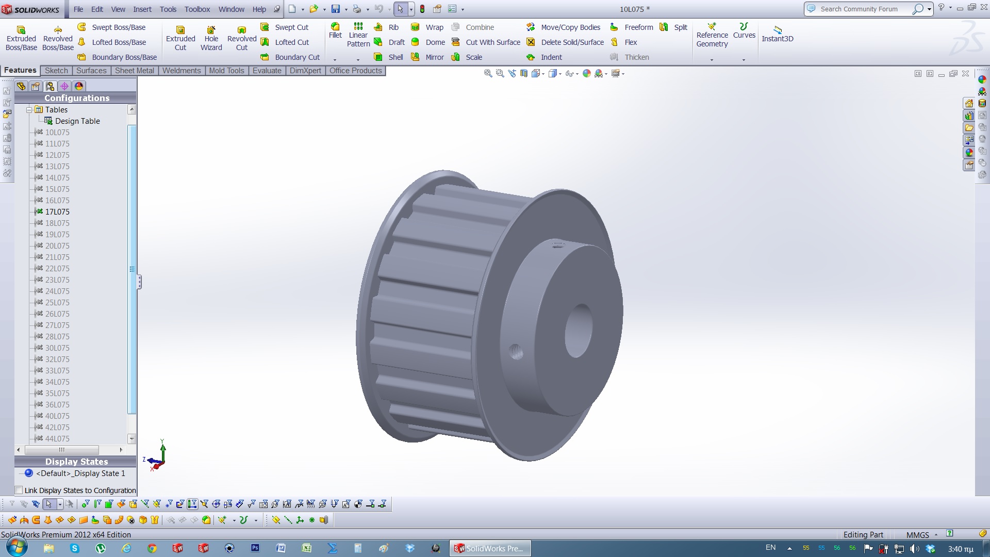Click Move/Copy Bodies tool
990x557 pixels.
pos(564,27)
